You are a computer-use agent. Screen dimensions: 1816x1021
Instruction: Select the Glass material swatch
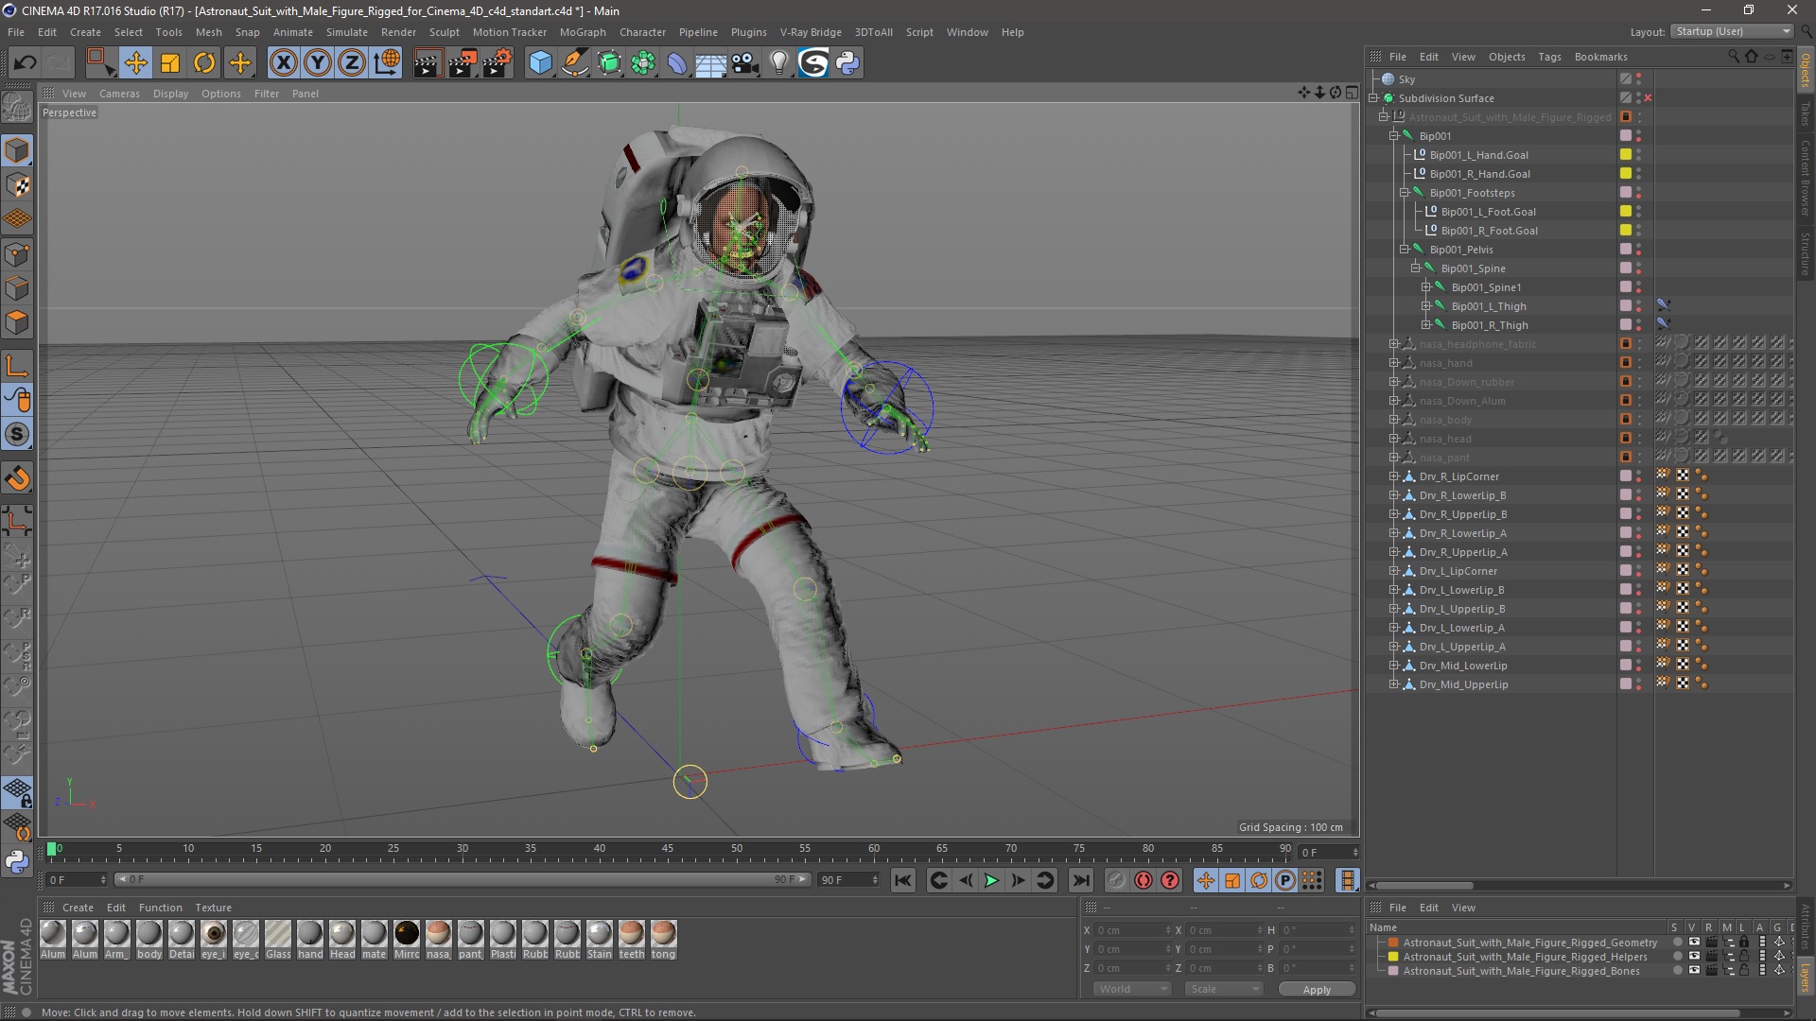tap(278, 940)
